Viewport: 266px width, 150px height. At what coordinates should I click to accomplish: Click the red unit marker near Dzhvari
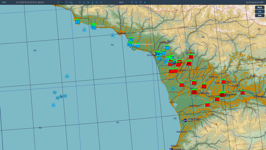(x=191, y=57)
